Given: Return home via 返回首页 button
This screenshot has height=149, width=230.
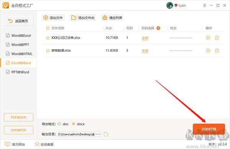Looking at the screenshot, I should tap(18, 21).
